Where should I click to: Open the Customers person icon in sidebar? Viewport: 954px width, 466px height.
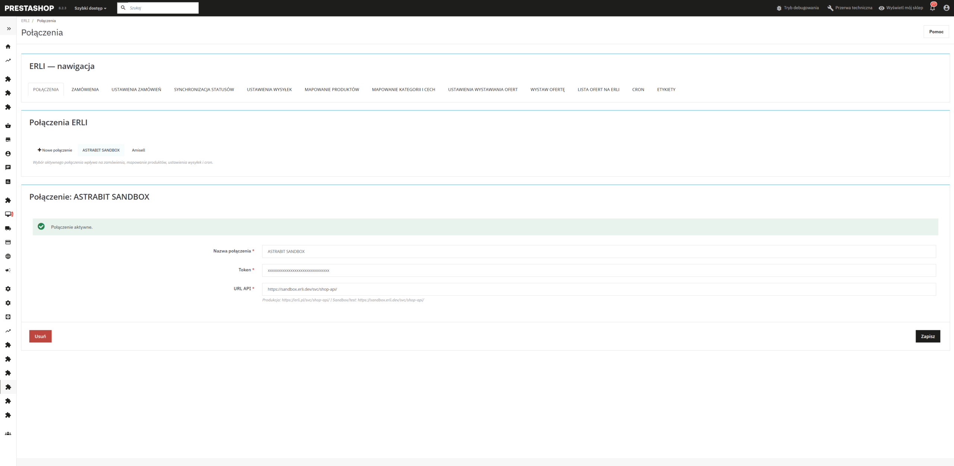pyautogui.click(x=8, y=154)
